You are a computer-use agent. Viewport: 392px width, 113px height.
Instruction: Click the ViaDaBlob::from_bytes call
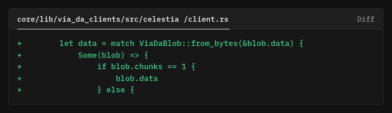pos(188,44)
